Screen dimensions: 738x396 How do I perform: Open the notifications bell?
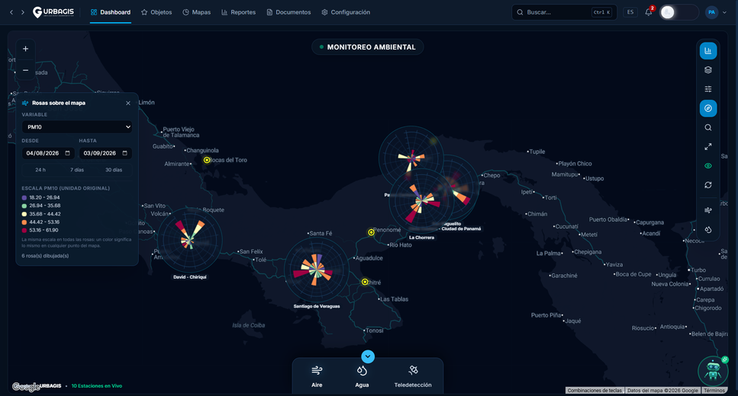pyautogui.click(x=649, y=12)
